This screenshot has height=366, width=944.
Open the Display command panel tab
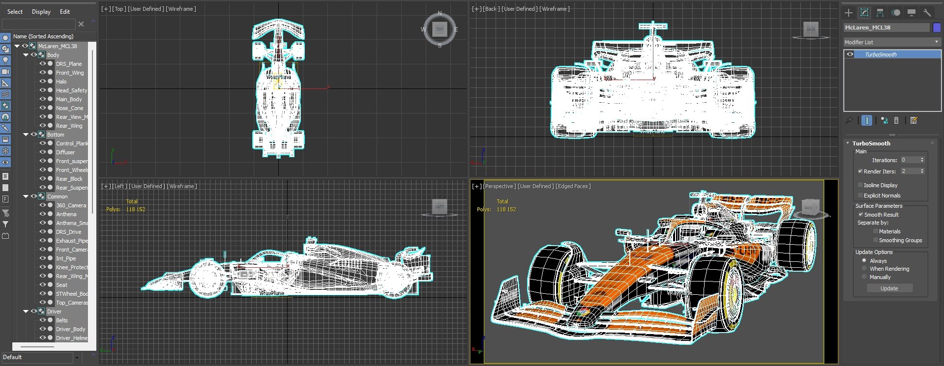(912, 13)
